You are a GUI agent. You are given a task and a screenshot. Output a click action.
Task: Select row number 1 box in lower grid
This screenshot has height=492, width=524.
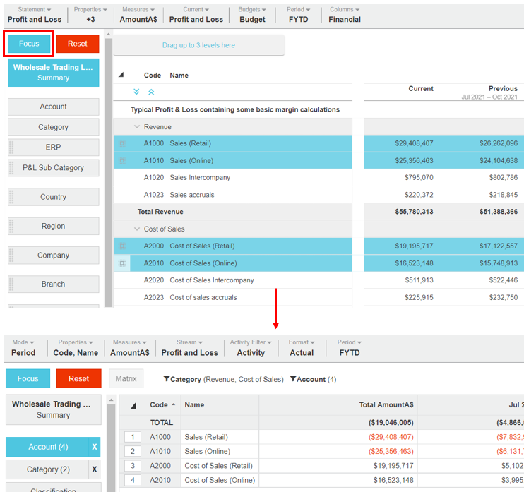133,438
